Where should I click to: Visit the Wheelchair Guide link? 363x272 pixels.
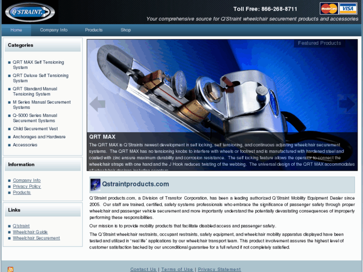[30, 232]
